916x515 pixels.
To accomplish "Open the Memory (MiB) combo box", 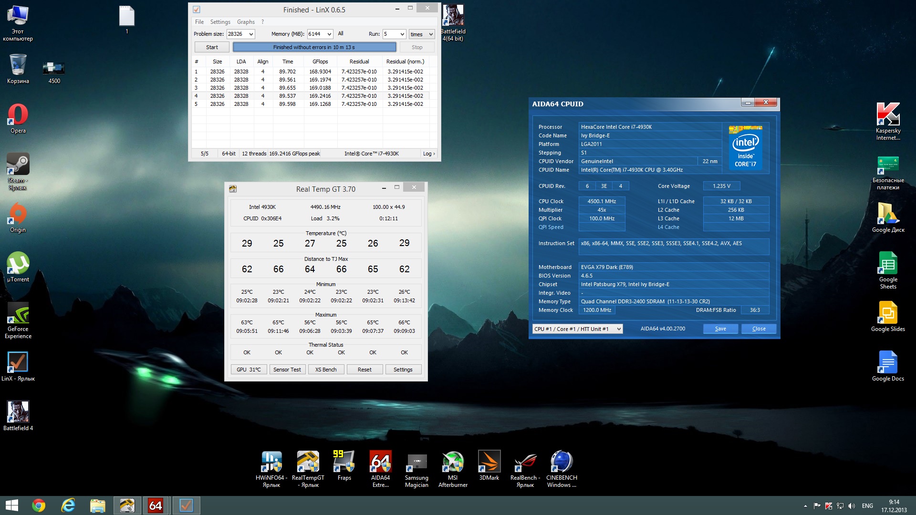I will click(x=329, y=34).
